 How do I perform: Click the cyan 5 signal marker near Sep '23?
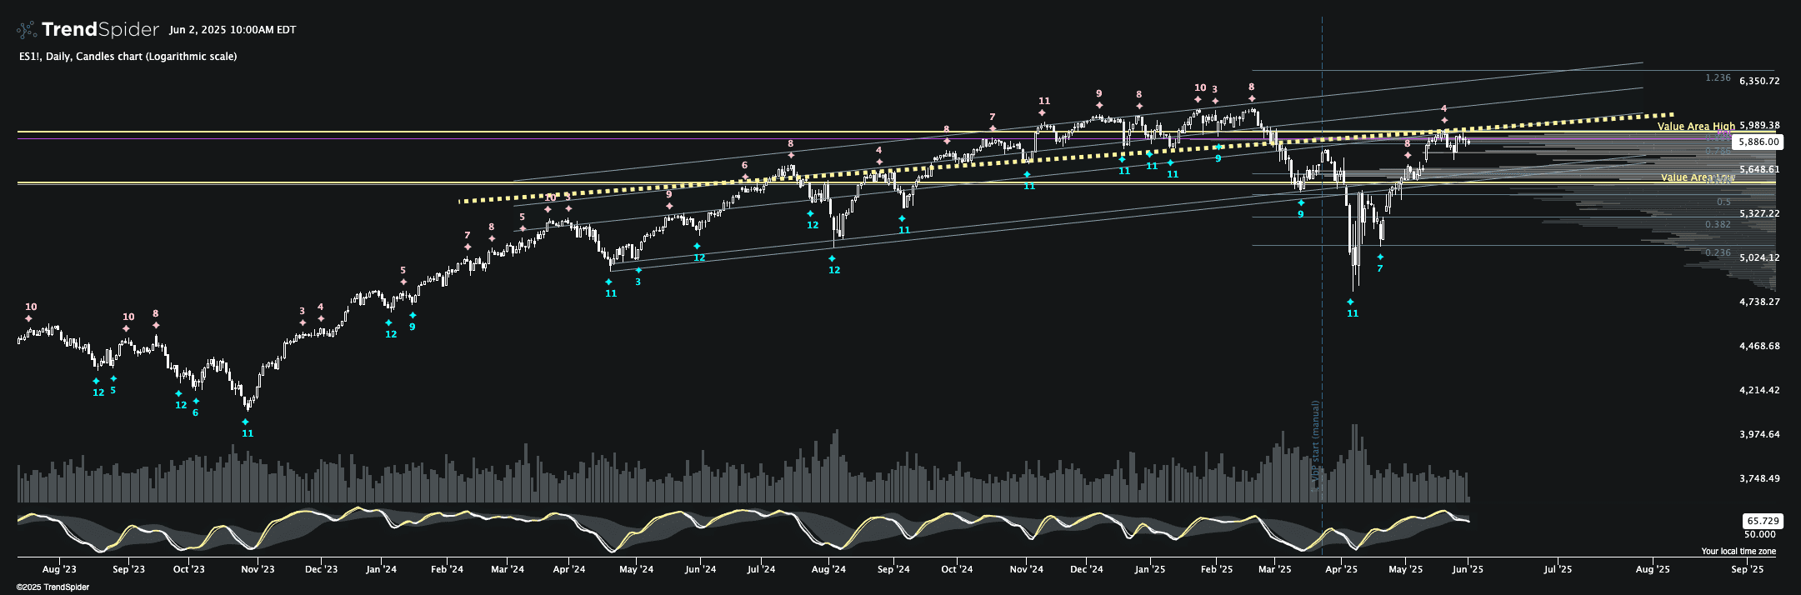pyautogui.click(x=113, y=385)
